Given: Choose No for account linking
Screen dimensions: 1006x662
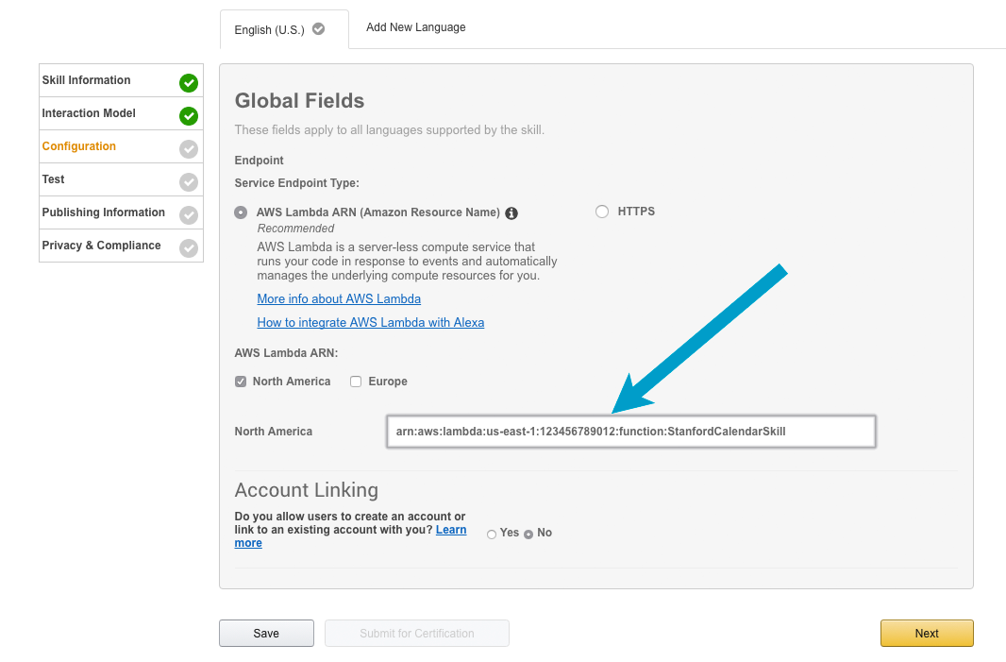Looking at the screenshot, I should coord(528,535).
